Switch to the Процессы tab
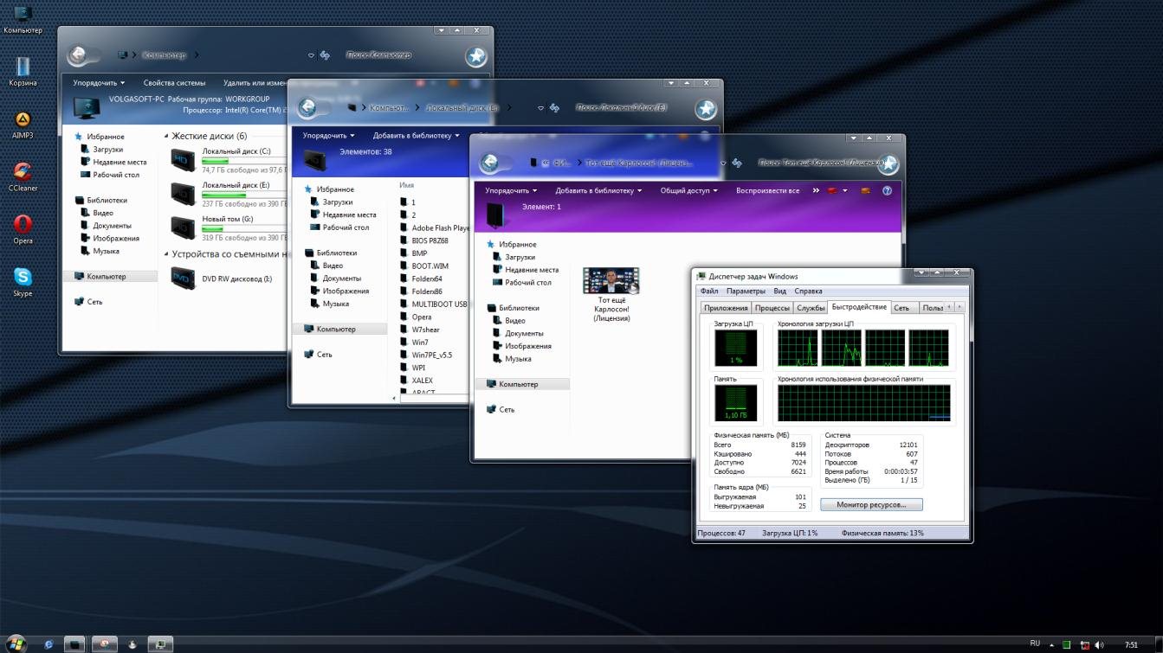Image resolution: width=1163 pixels, height=653 pixels. click(771, 308)
